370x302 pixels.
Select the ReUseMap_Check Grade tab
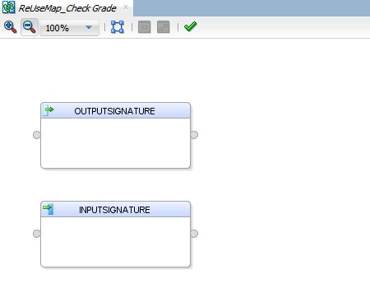(x=67, y=8)
